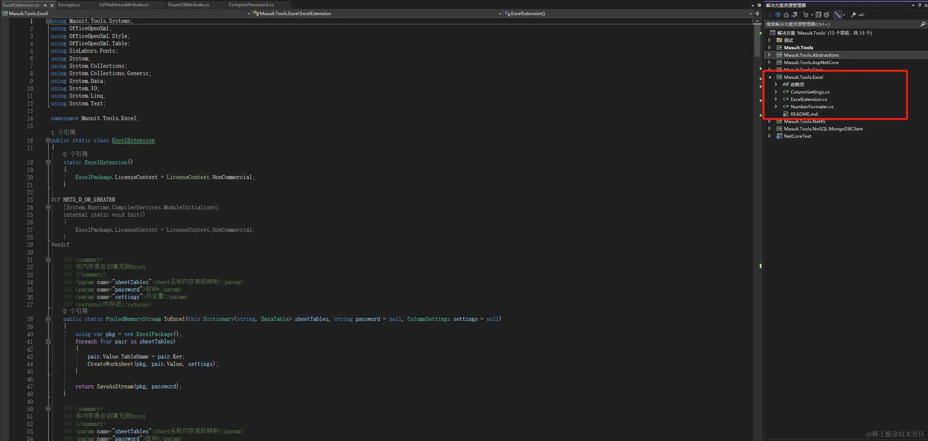The height and width of the screenshot is (441, 928).
Task: Expand the Masuit.Tools.AspNetCore project
Action: point(770,62)
